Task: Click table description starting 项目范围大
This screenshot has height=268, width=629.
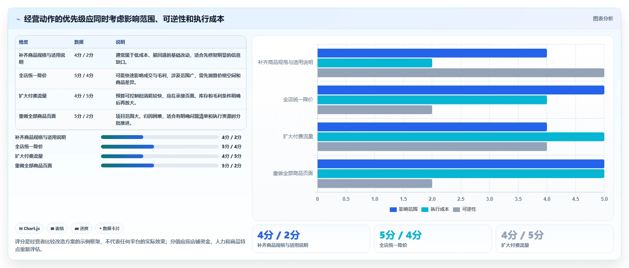Action: tap(178, 119)
